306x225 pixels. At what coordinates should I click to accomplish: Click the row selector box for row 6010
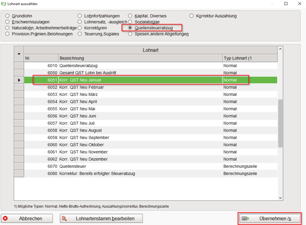[19, 66]
